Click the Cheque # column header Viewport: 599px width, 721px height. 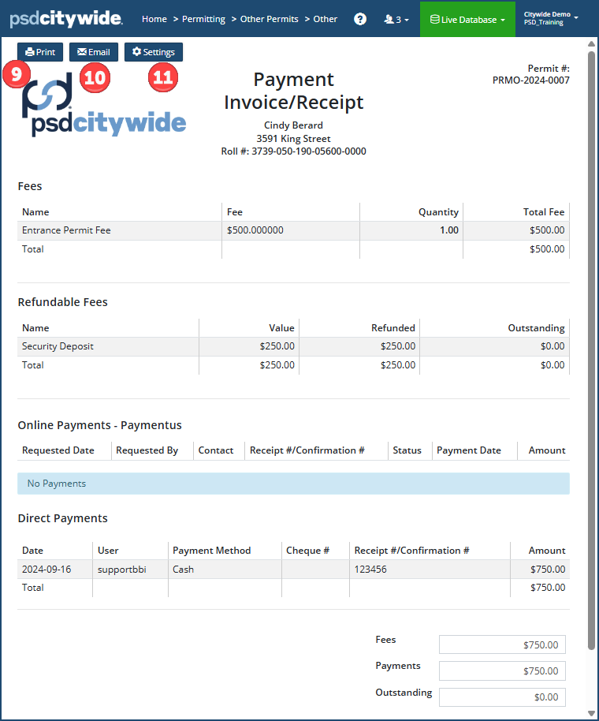[x=307, y=551]
